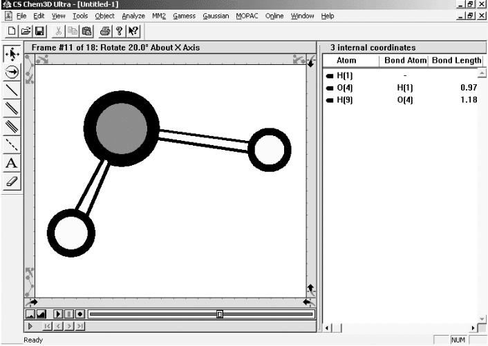The width and height of the screenshot is (488, 346).
Task: Click the second movie frame image button
Action: coord(41,314)
